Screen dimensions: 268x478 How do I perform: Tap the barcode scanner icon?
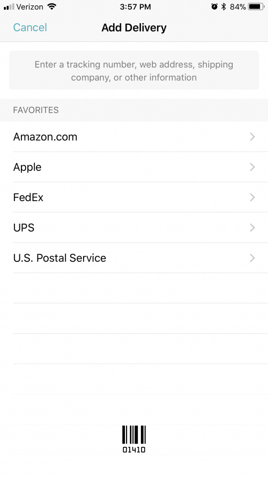coord(134,439)
